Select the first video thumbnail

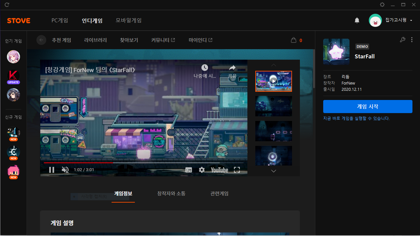pyautogui.click(x=274, y=81)
